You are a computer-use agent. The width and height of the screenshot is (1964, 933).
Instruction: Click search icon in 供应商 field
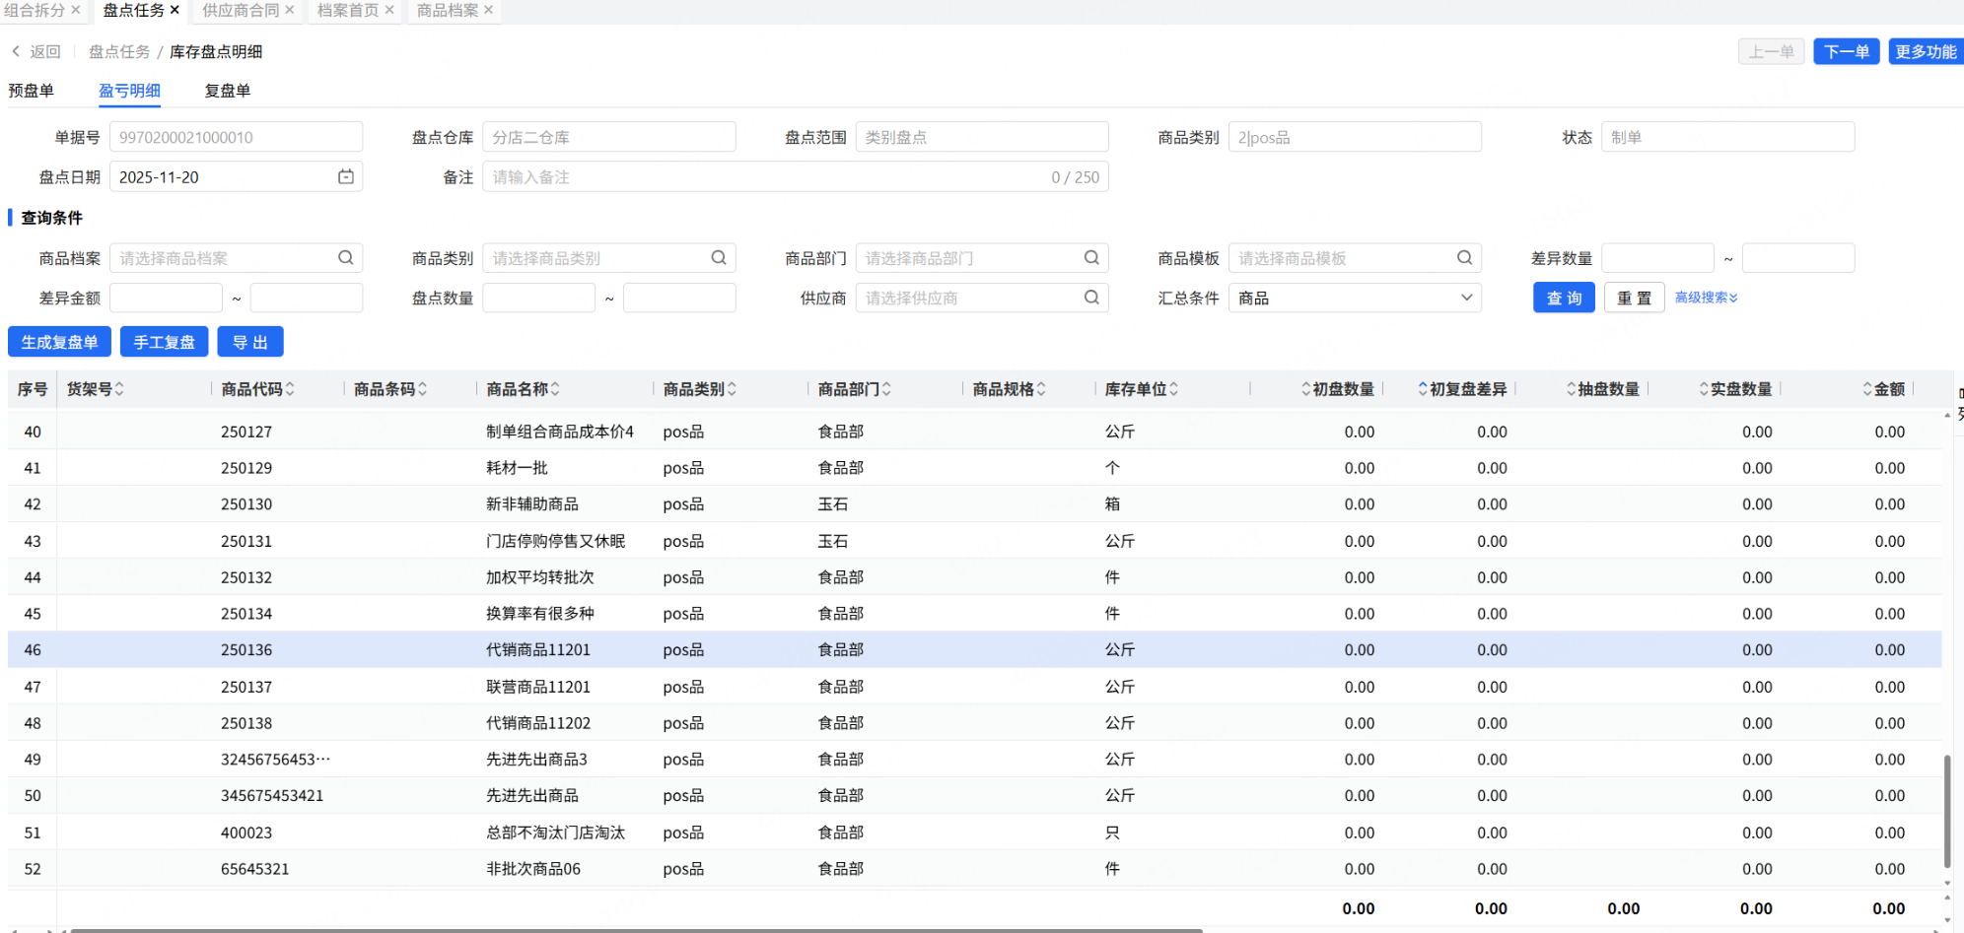pyautogui.click(x=1091, y=298)
